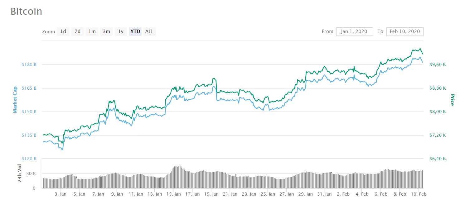
Task: Set zoom to 1m
Action: click(x=92, y=31)
